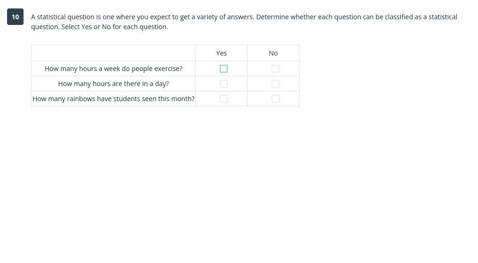The image size is (478, 263).
Task: Click the Yes column header
Action: coord(221,53)
